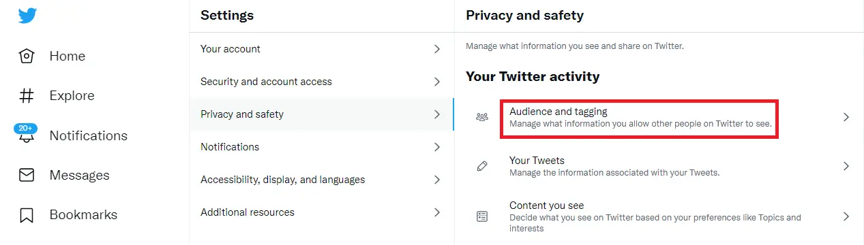Click the Messages envelope icon

(27, 176)
